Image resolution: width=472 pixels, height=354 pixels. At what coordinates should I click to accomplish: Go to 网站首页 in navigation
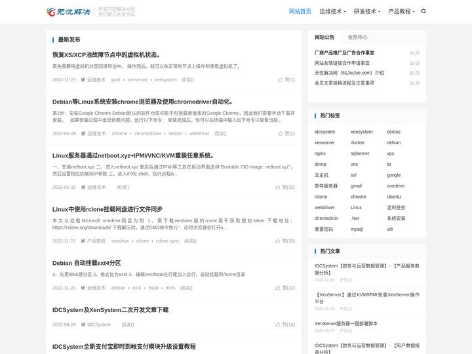tap(300, 11)
